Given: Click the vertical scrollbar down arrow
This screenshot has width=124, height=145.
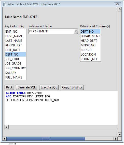Looking at the screenshot, I should [120, 135].
